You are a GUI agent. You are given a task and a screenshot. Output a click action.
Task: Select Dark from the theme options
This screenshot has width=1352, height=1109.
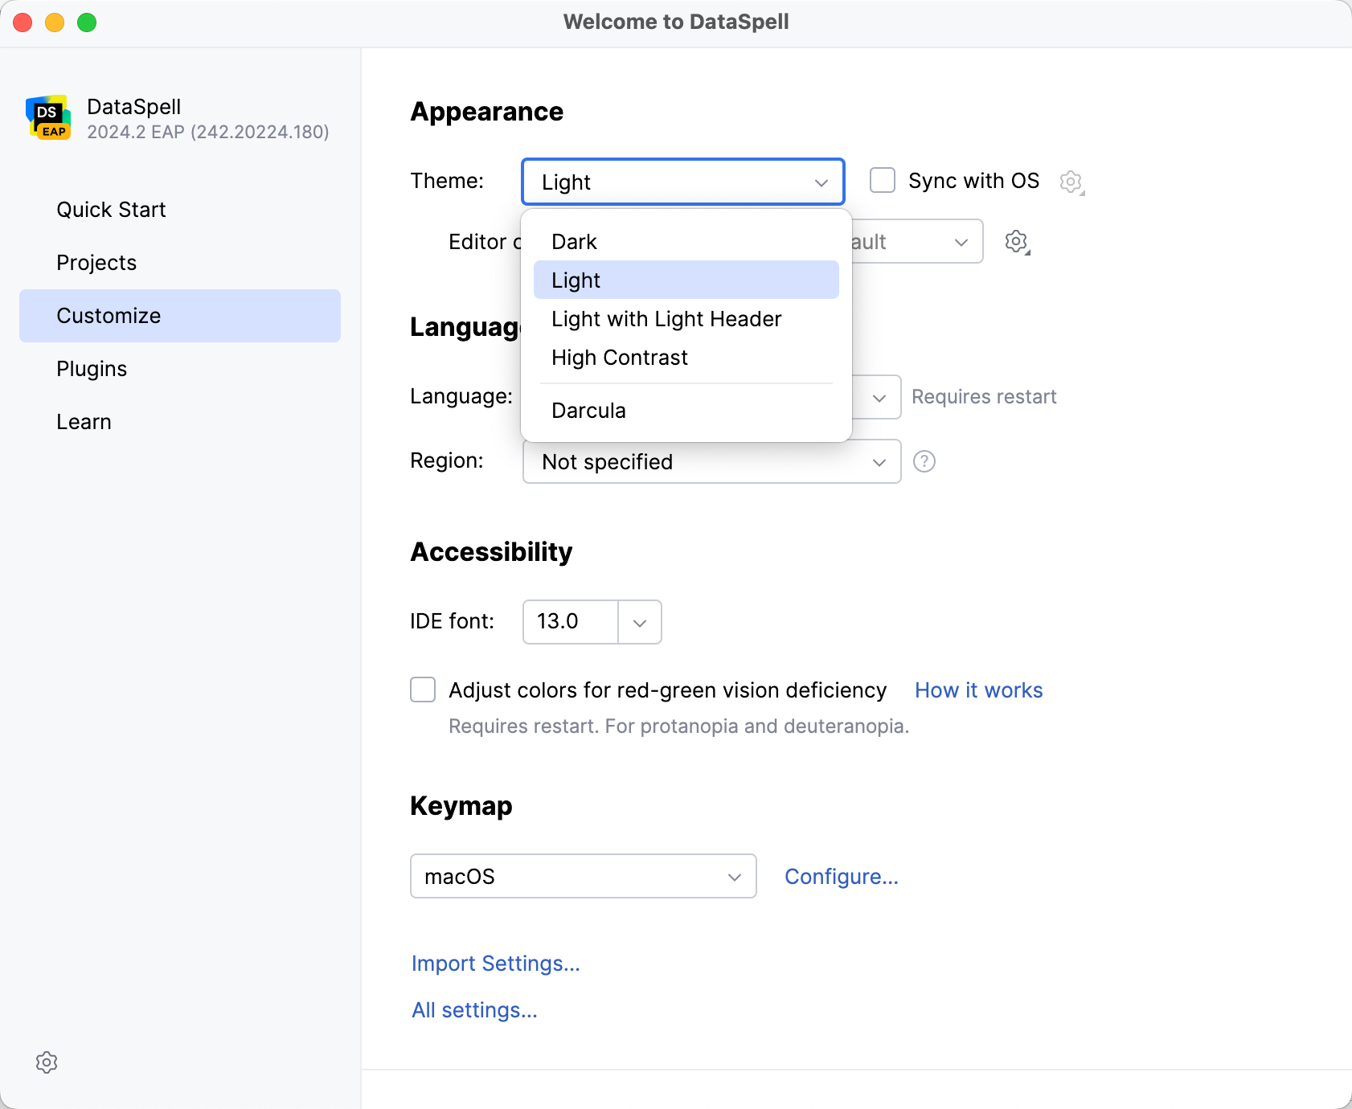pos(573,241)
